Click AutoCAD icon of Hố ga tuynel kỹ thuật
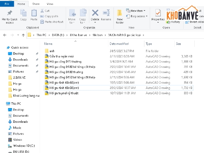204x153 pixels. tap(47, 93)
